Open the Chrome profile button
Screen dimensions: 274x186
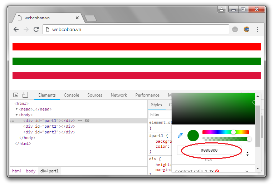tap(222, 10)
